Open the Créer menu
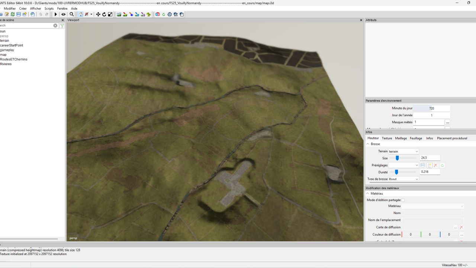The width and height of the screenshot is (476, 268). [x=23, y=8]
